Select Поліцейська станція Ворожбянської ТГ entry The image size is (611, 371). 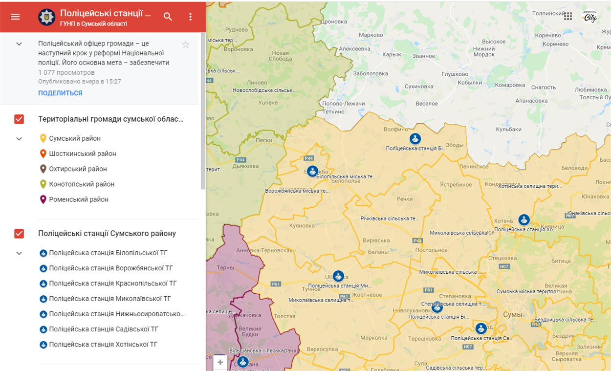[111, 268]
